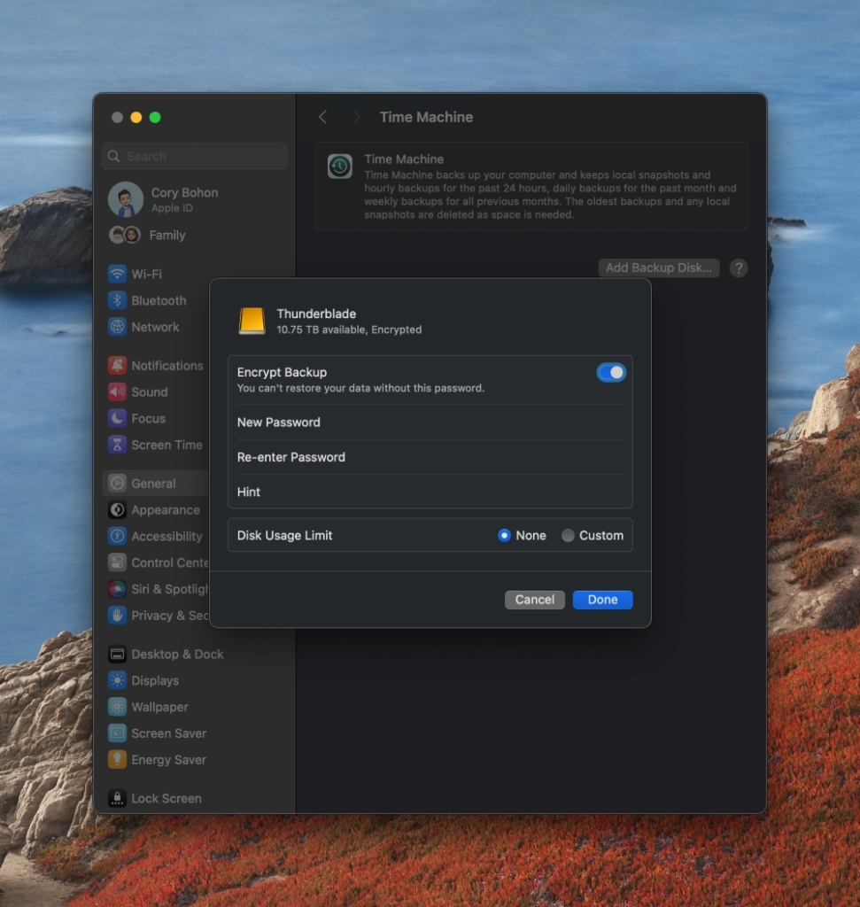Click the Thunderblade drive icon in the dialog

[252, 320]
